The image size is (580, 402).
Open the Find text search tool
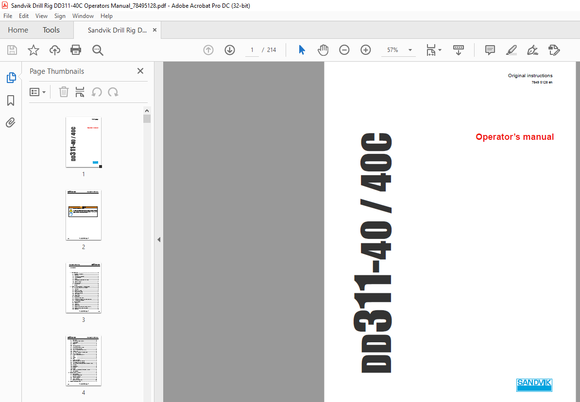pos(98,50)
